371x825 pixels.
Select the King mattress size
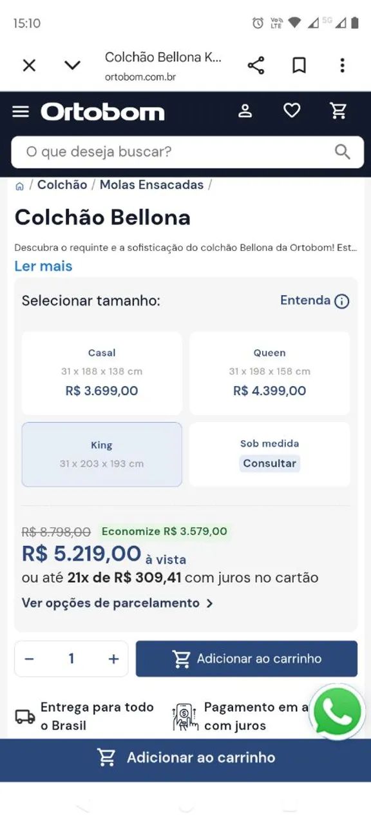(x=102, y=454)
